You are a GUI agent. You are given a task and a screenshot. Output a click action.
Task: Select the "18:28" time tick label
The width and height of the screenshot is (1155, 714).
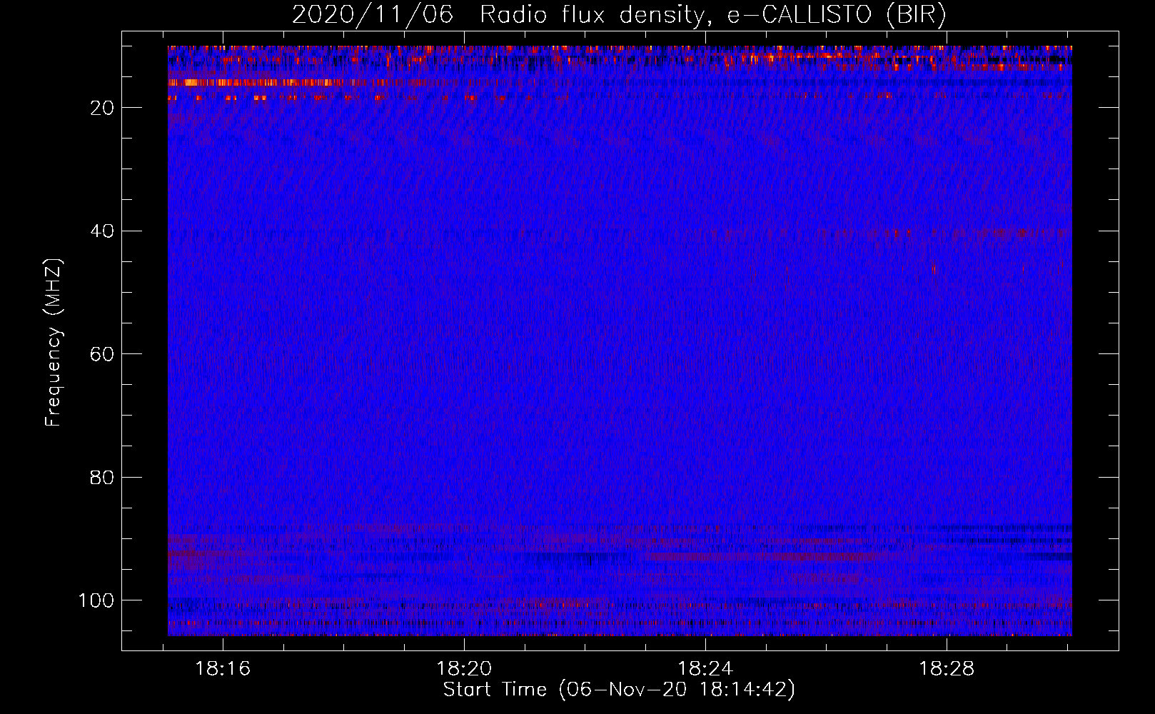coord(947,669)
